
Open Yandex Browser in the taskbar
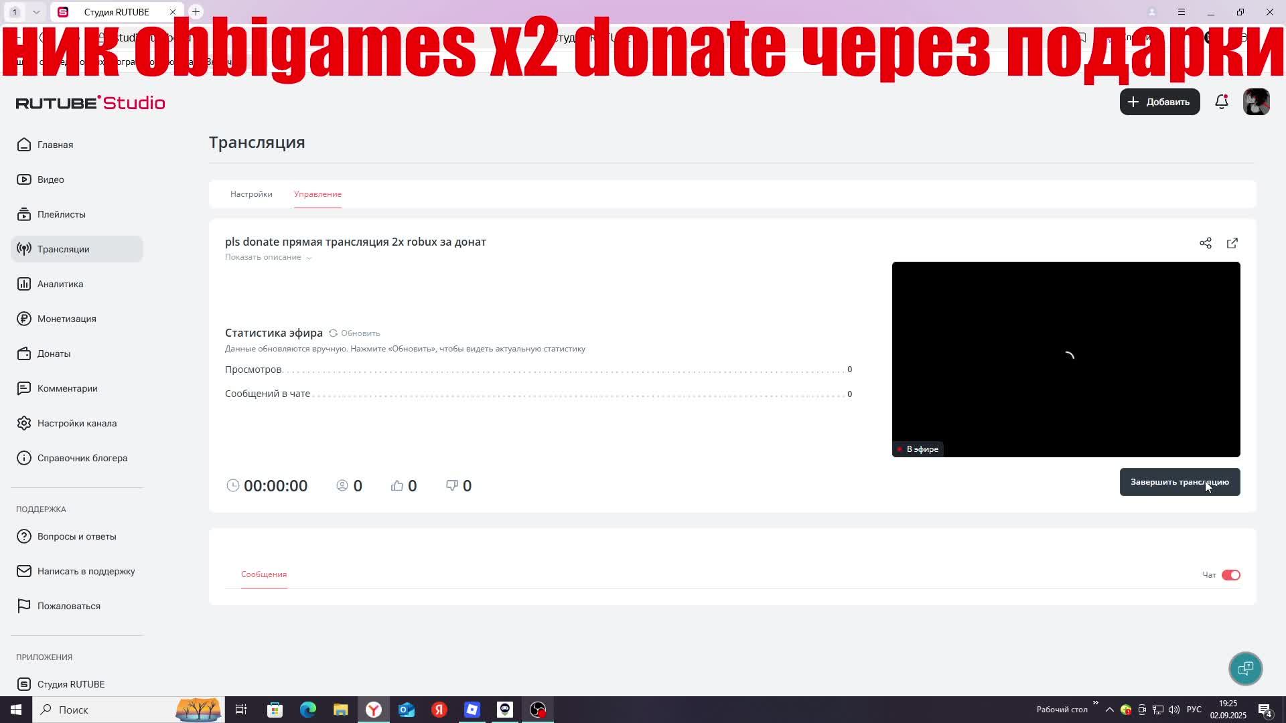[374, 710]
